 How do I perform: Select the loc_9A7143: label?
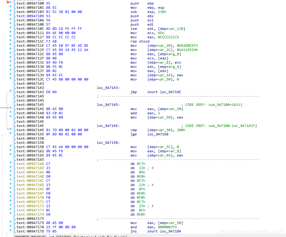click(108, 88)
